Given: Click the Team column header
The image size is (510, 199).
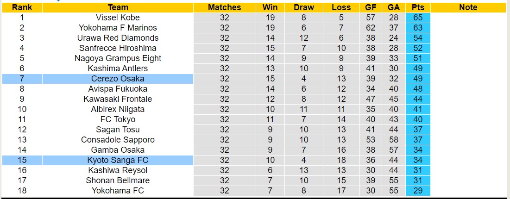Looking at the screenshot, I should 118,7.
